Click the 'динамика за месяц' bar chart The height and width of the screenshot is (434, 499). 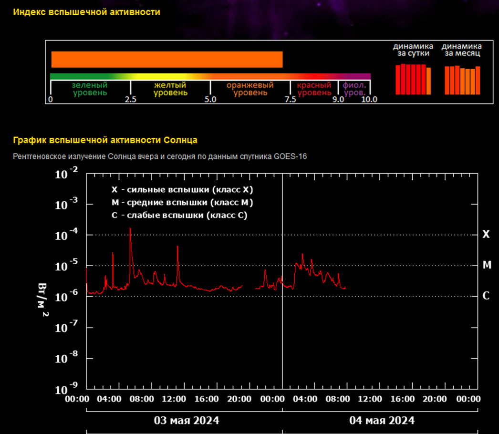462,80
